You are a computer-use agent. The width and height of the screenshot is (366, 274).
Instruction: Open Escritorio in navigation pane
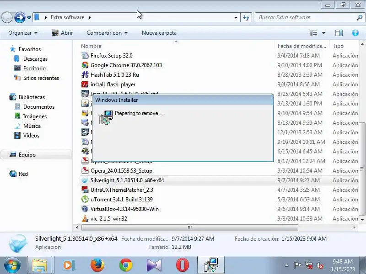pyautogui.click(x=34, y=68)
